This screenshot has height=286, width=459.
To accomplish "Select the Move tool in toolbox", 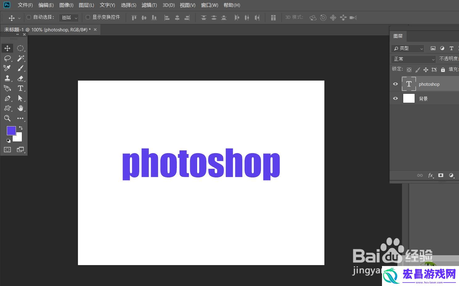I will [x=7, y=48].
